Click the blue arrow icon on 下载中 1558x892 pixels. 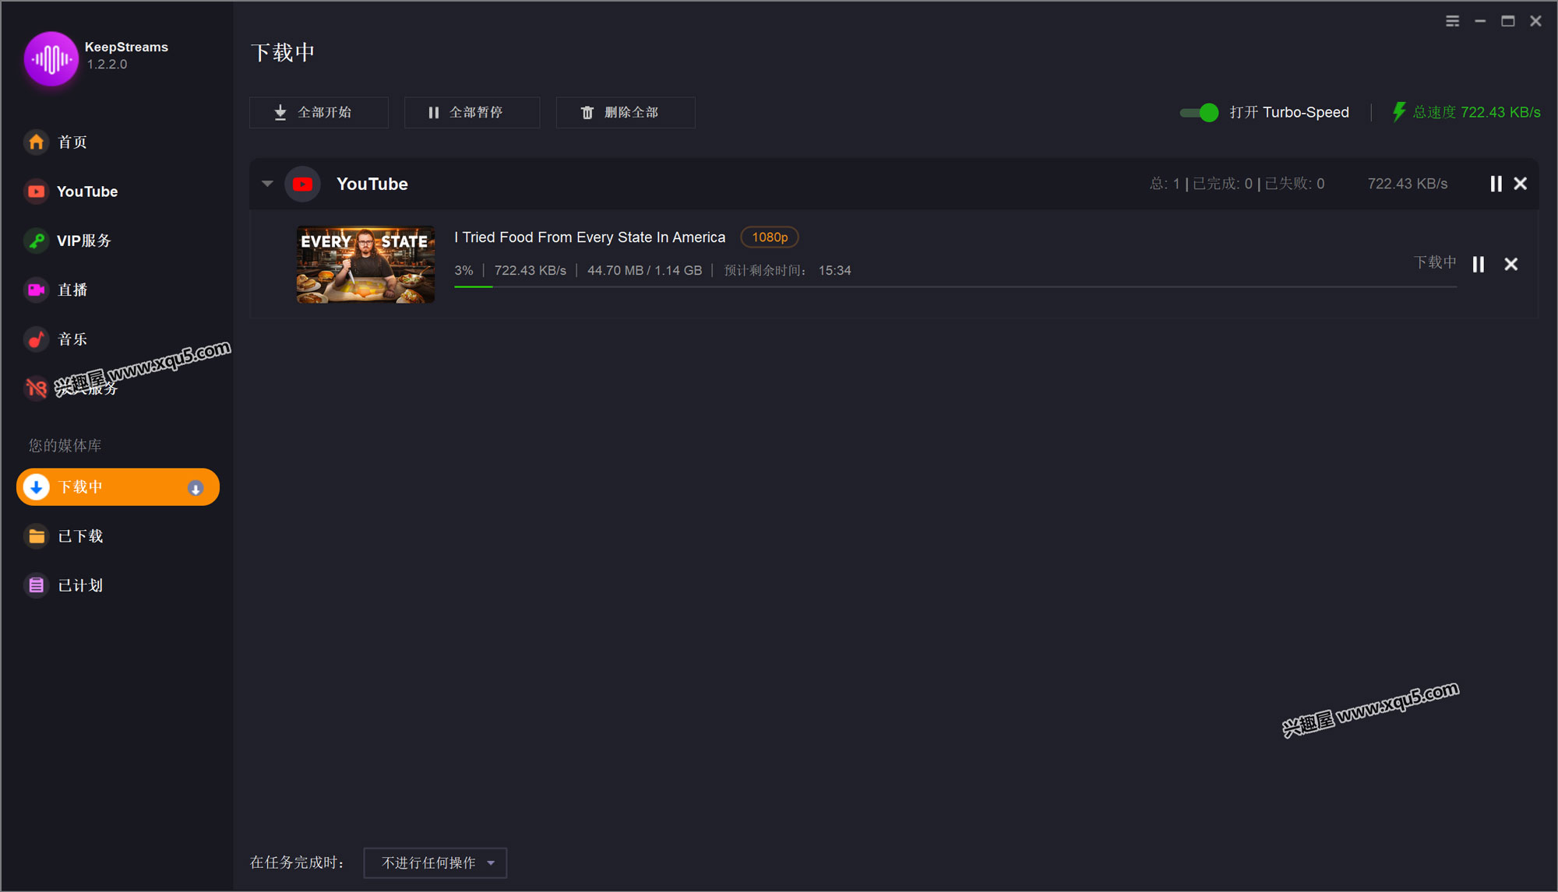37,487
